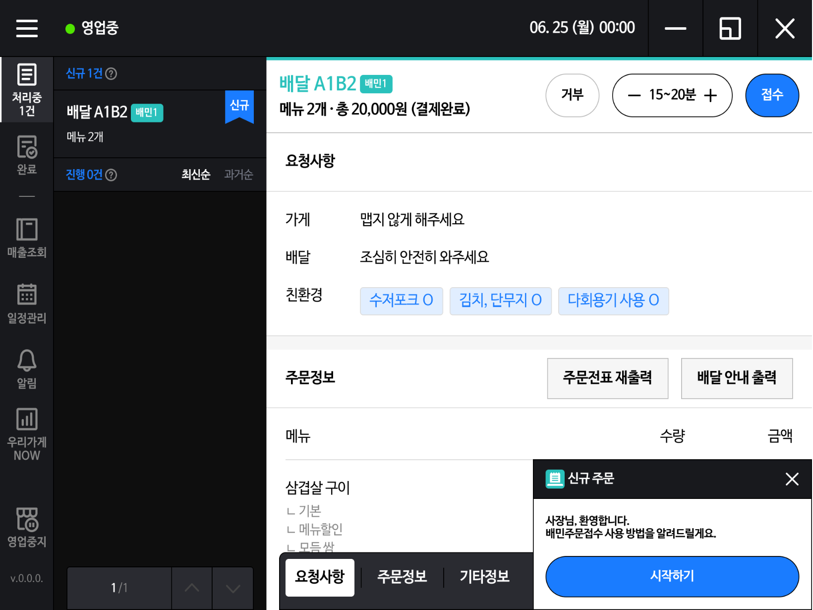This screenshot has height=610, width=813.
Task: Restore the window size
Action: 730,28
